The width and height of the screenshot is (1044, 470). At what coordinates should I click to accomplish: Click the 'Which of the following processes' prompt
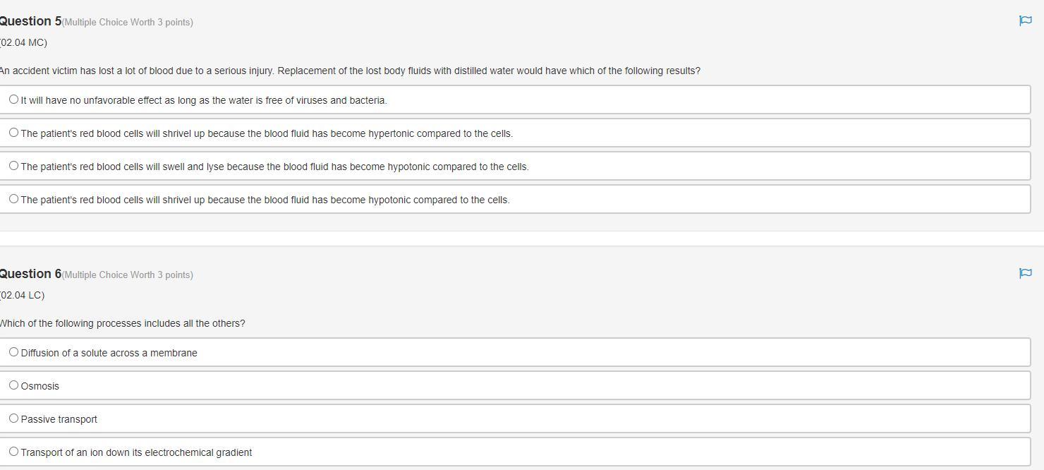(122, 323)
